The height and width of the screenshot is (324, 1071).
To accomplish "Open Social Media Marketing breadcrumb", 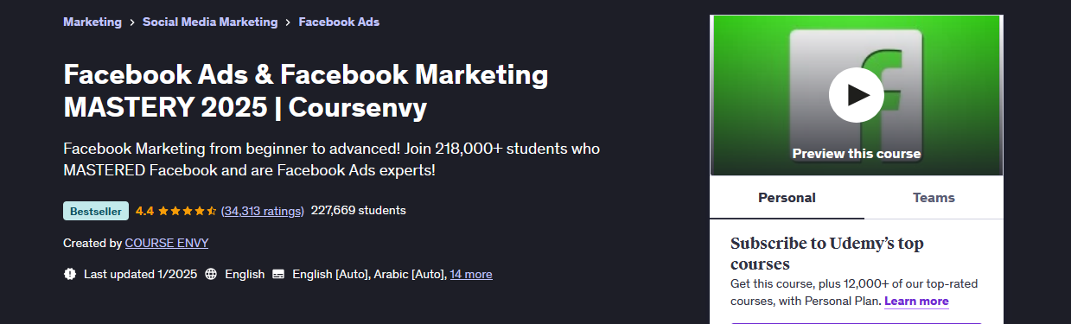I will 210,22.
